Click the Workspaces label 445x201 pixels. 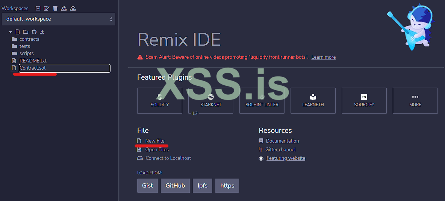click(15, 9)
